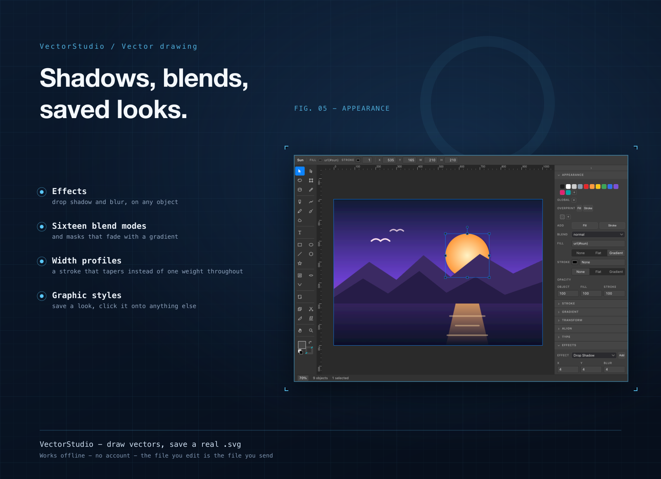Set fill type to Flat
The width and height of the screenshot is (661, 479).
(x=598, y=253)
